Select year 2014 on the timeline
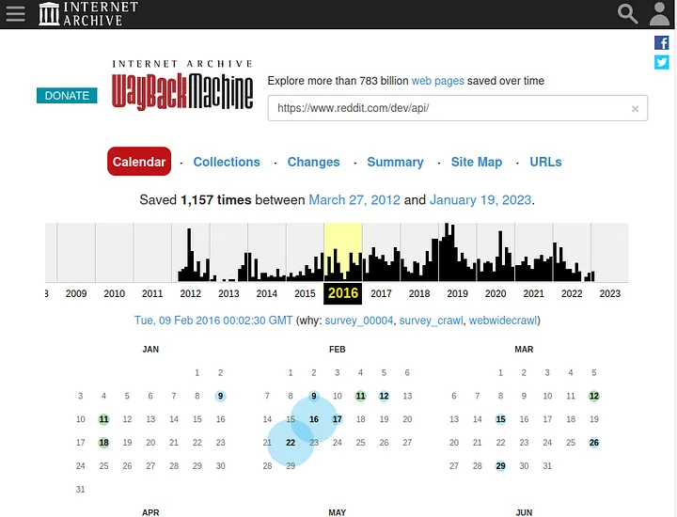Image resolution: width=677 pixels, height=517 pixels. tap(266, 293)
